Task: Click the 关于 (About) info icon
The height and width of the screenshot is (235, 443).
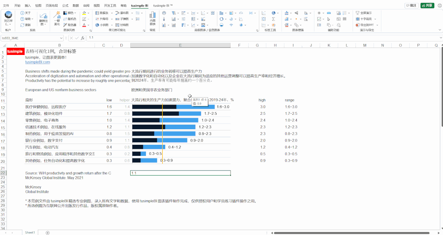Action: [22, 13]
